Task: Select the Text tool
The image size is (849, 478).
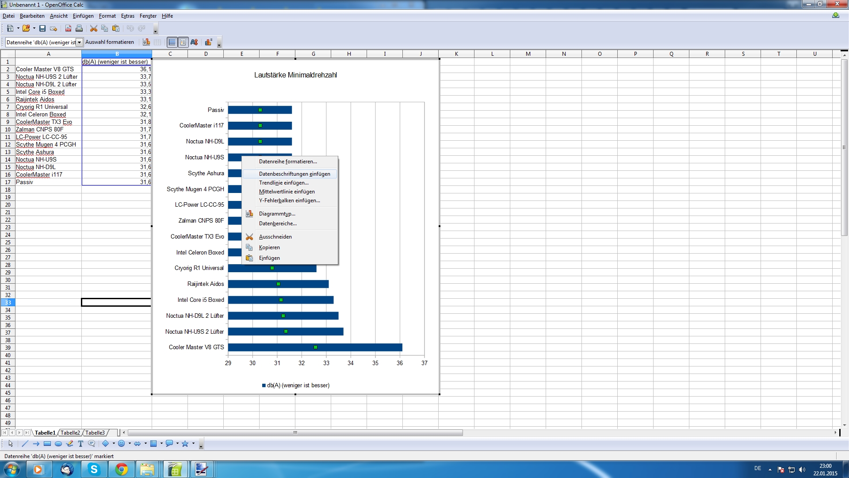Action: click(80, 443)
